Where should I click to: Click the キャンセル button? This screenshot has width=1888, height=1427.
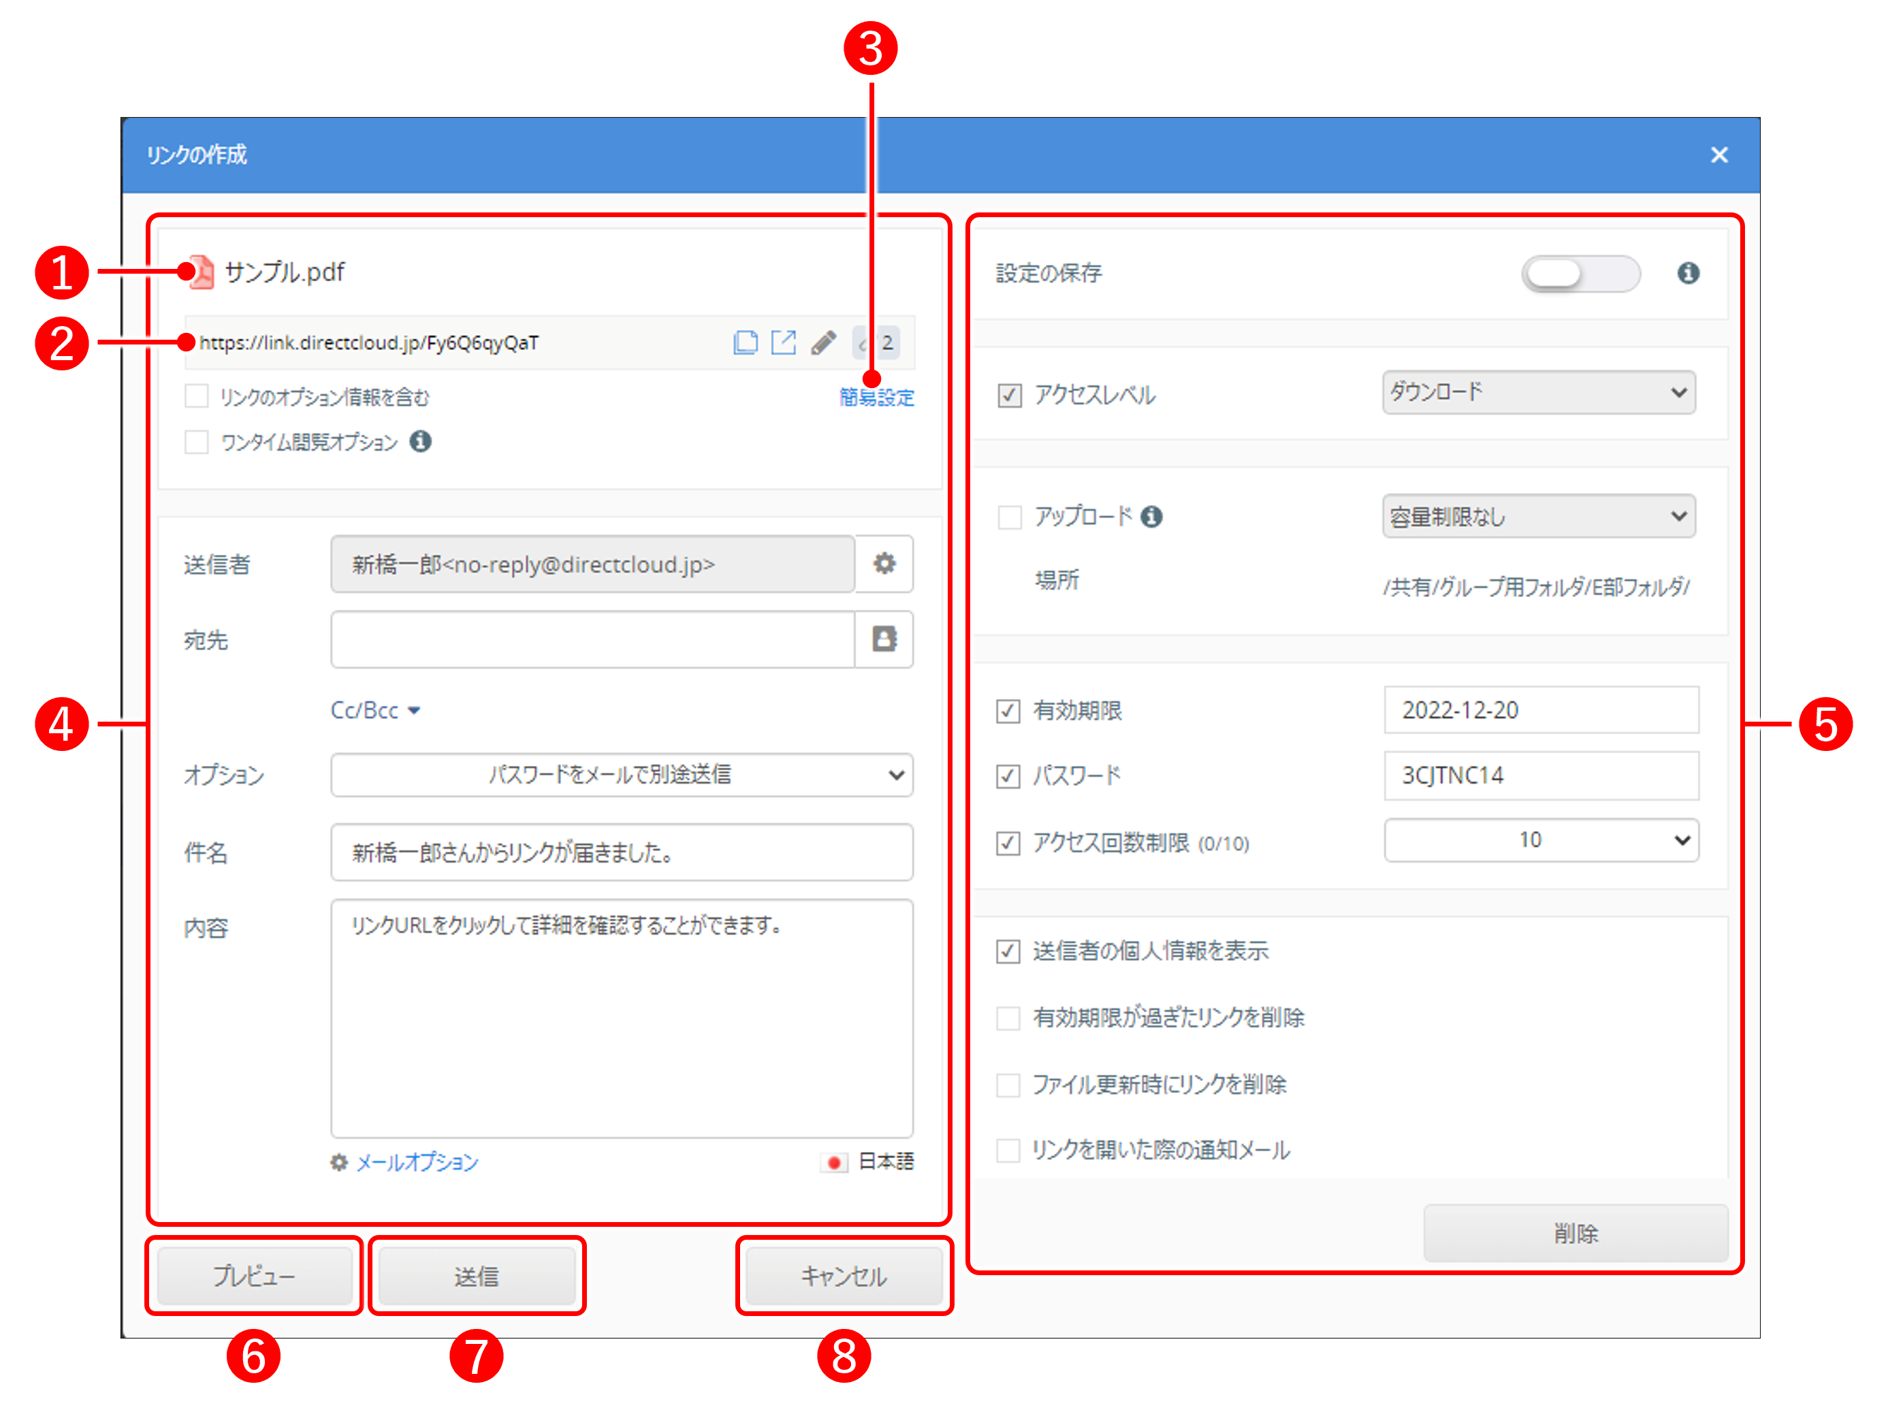coord(844,1276)
